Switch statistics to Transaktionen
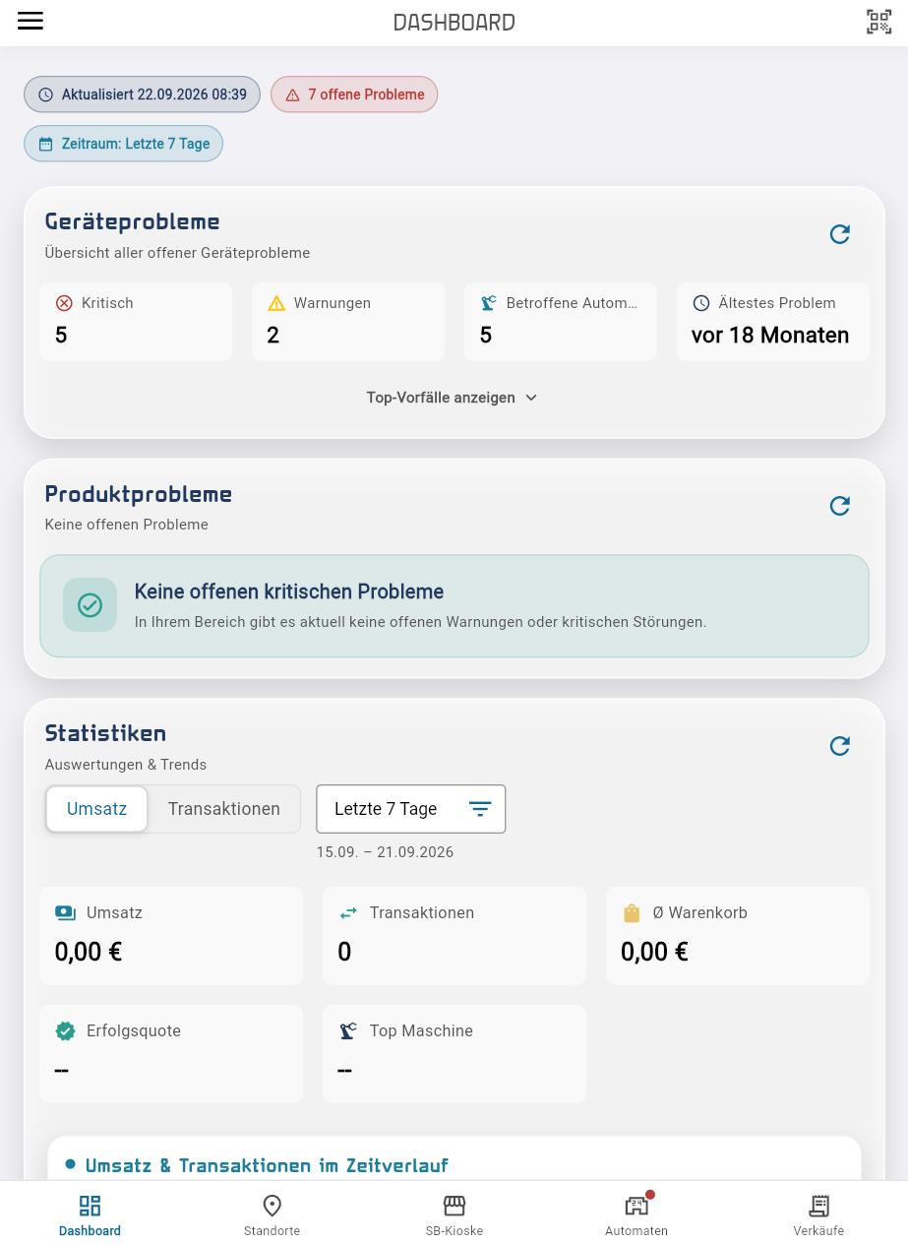Image resolution: width=908 pixels, height=1244 pixels. [x=224, y=809]
